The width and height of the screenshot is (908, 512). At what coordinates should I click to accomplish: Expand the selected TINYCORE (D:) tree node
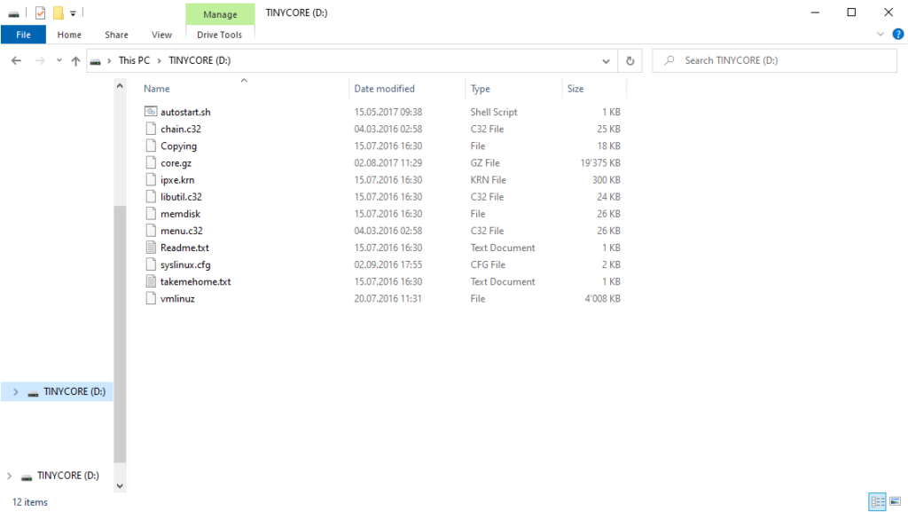click(15, 391)
